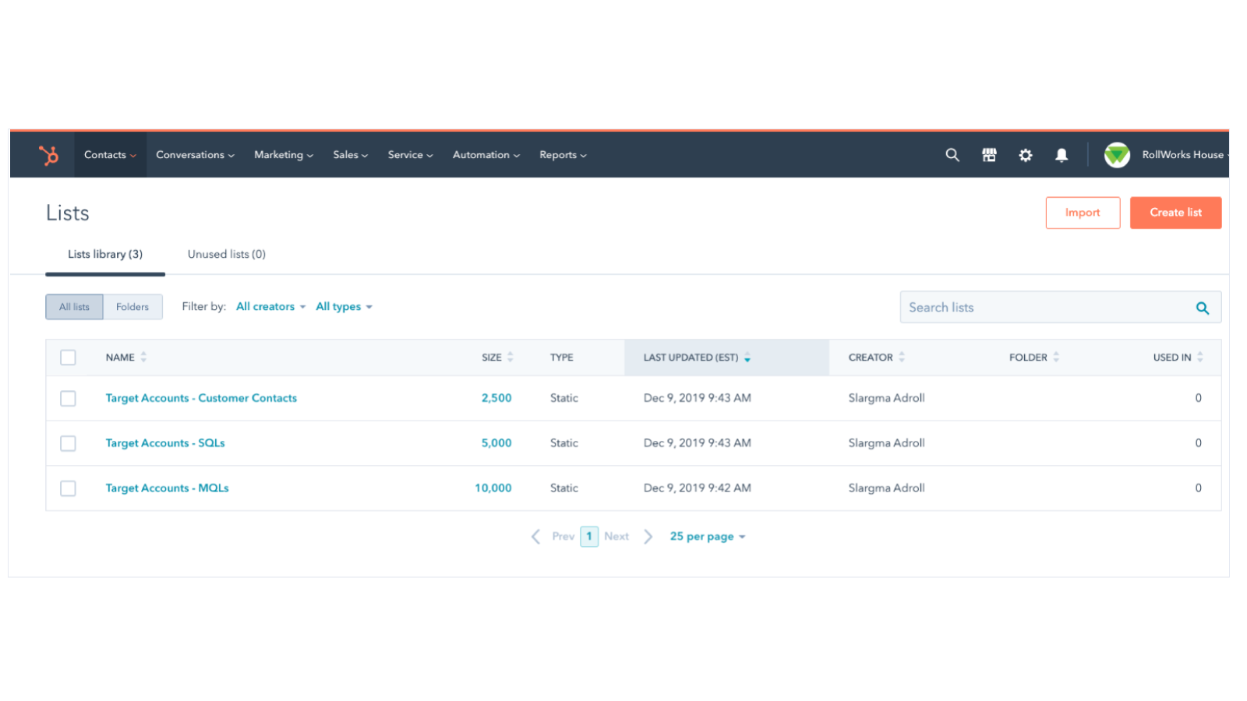The height and width of the screenshot is (701, 1247).
Task: Open the Contacts menu
Action: tap(108, 154)
